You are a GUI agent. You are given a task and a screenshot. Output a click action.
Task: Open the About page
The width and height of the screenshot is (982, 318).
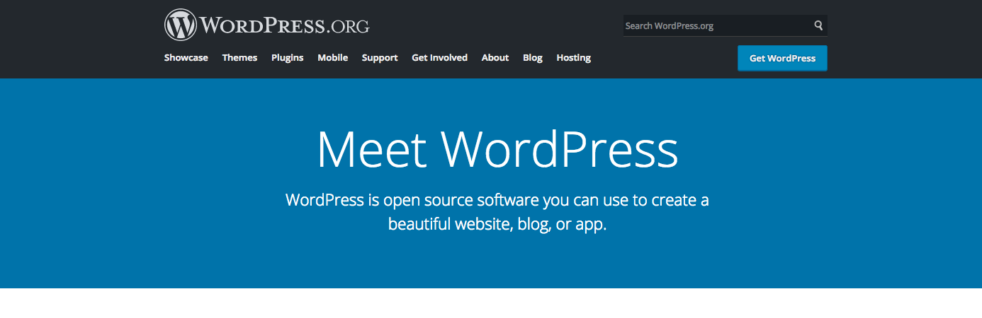coord(495,58)
